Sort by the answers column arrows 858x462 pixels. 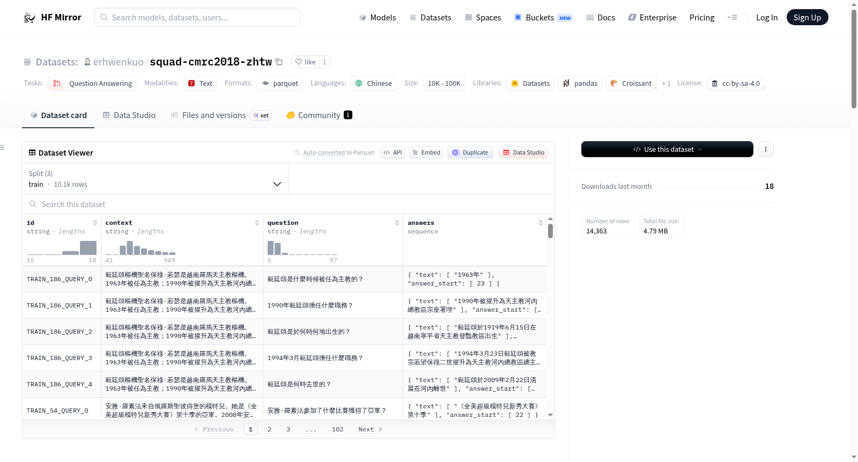541,223
